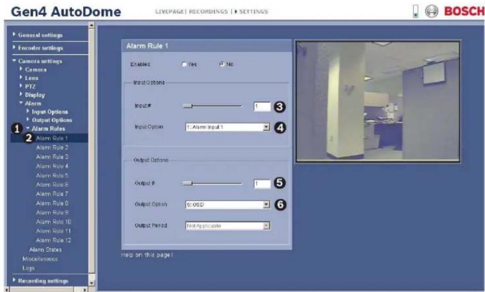The height and width of the screenshot is (292, 485).
Task: Click the live camera preview image
Action: (x=378, y=102)
